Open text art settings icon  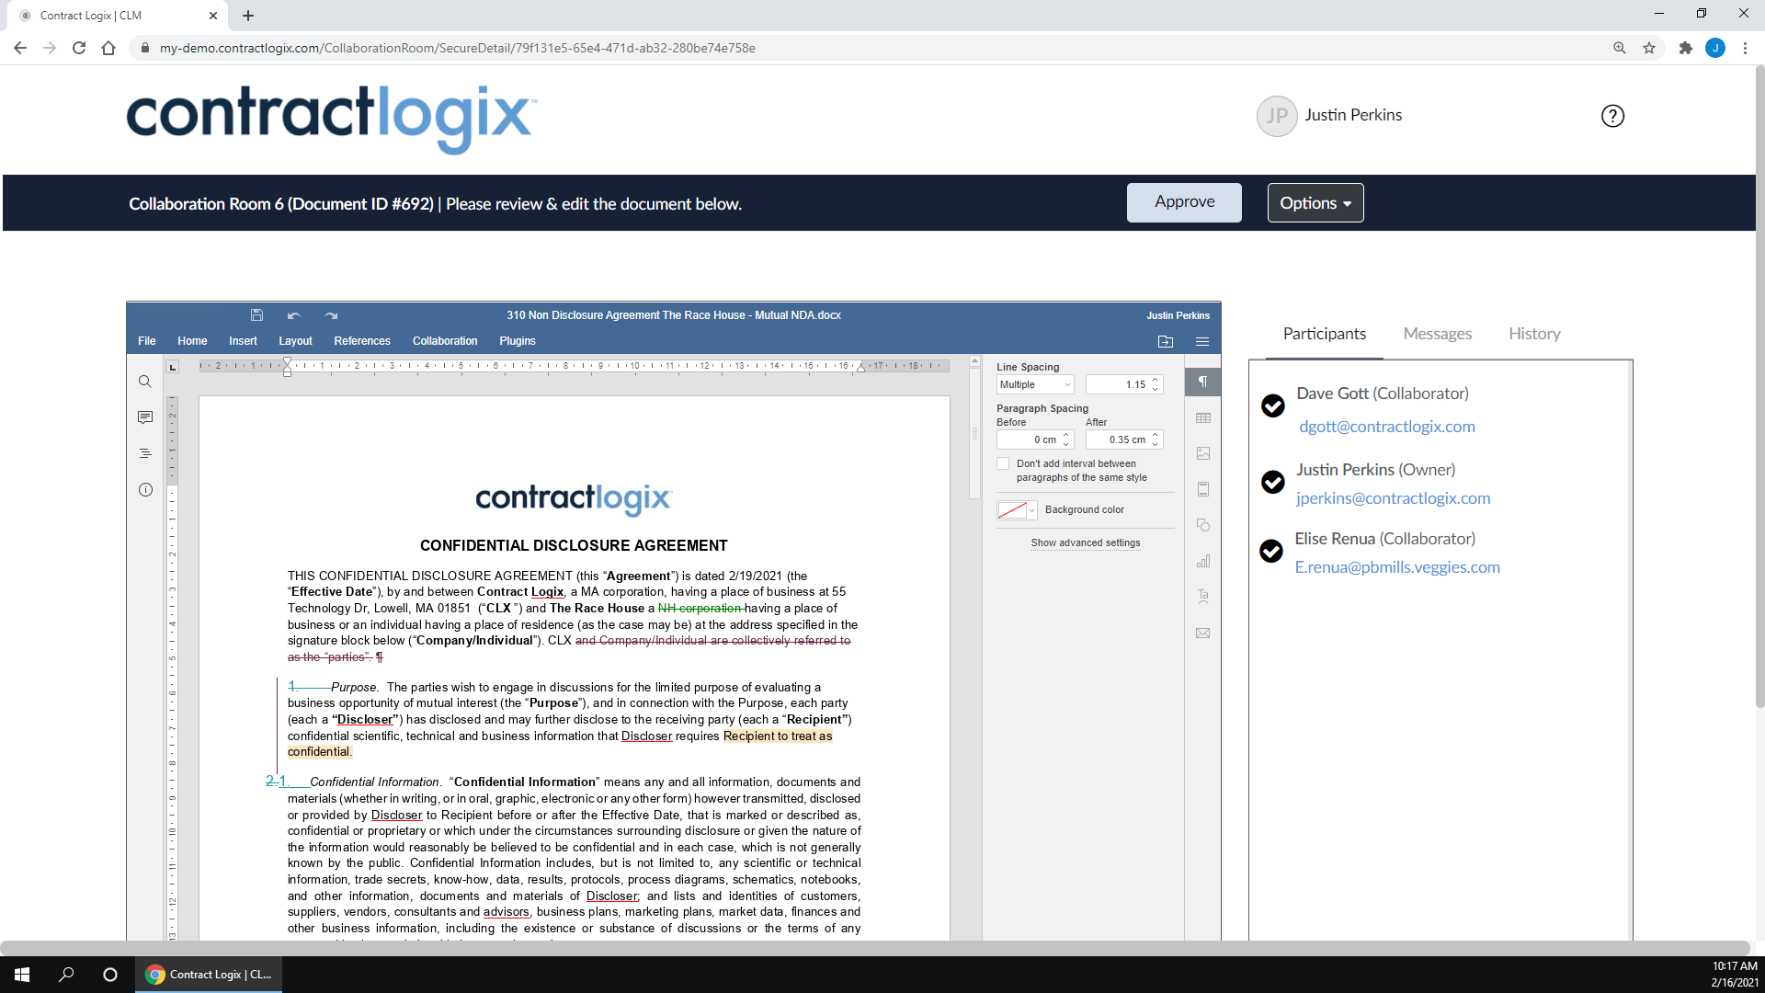click(x=1202, y=597)
